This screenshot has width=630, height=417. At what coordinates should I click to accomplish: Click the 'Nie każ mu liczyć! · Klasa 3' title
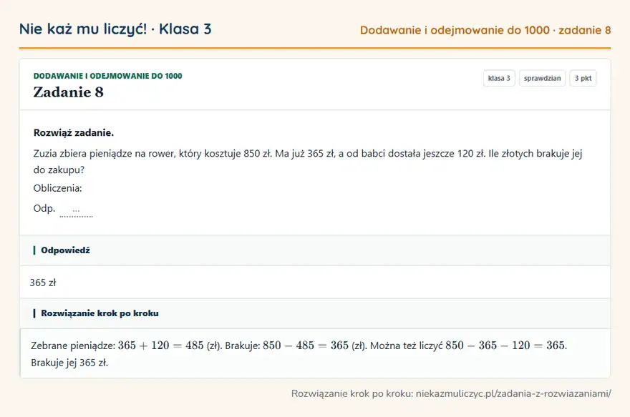click(115, 29)
